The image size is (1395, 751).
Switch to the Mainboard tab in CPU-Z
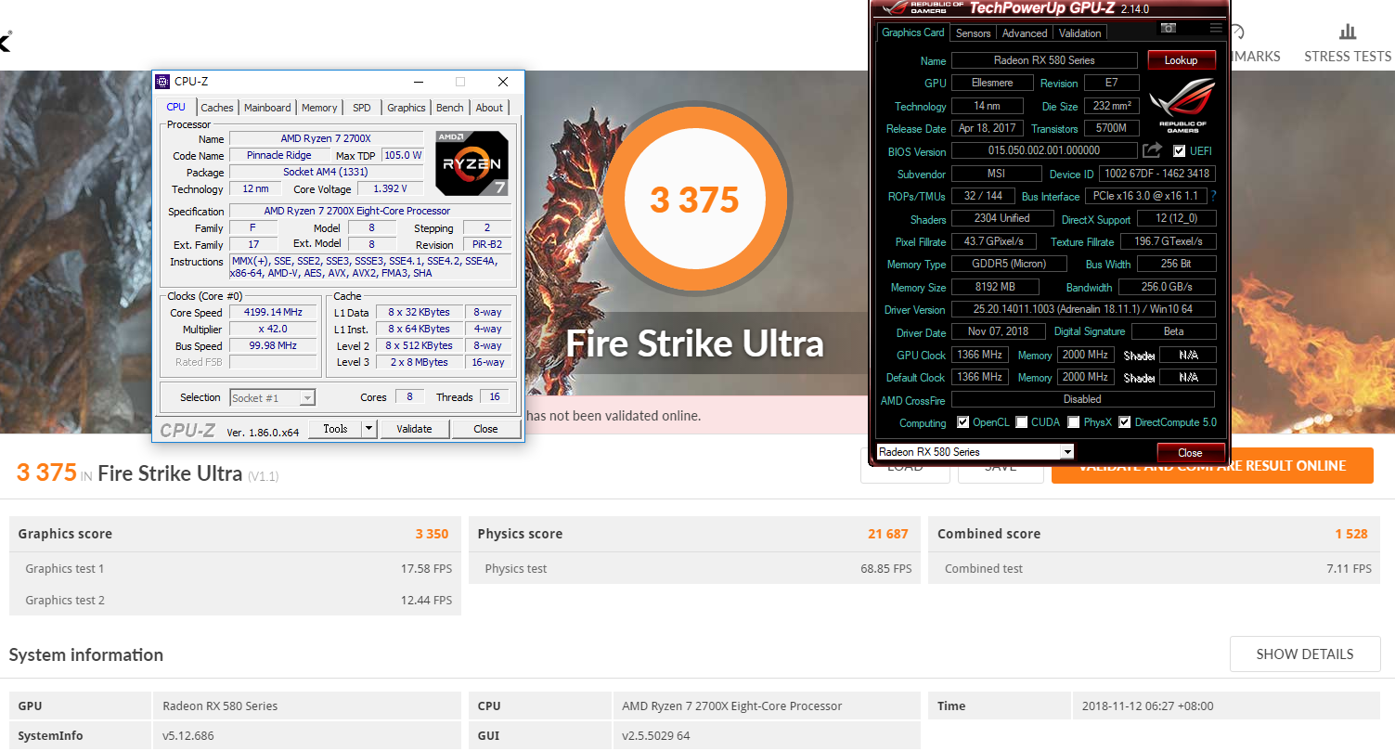click(x=267, y=108)
